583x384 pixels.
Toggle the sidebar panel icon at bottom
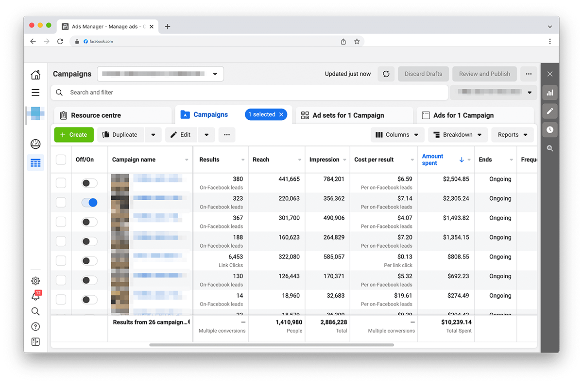pyautogui.click(x=35, y=342)
